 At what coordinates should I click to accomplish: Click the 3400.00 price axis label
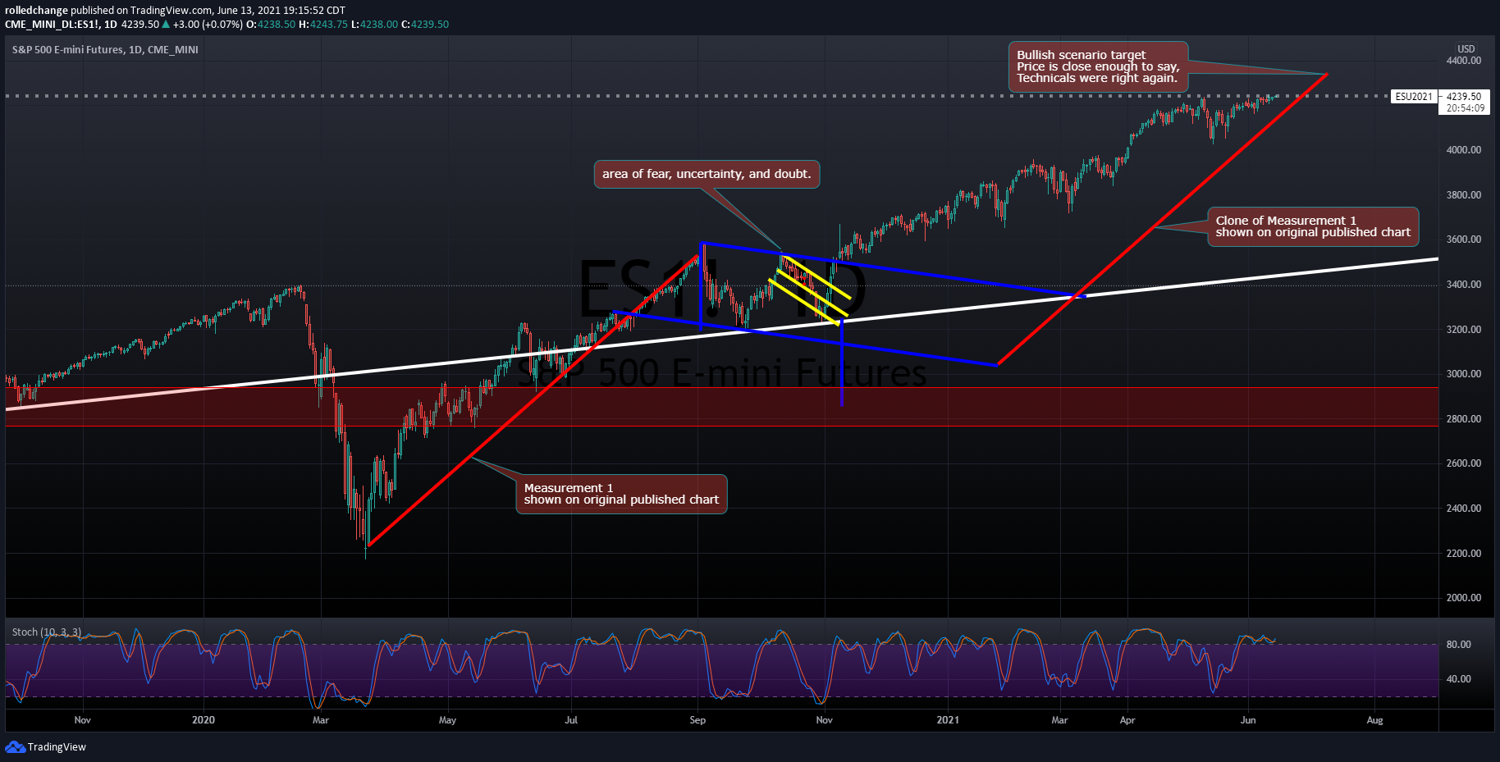click(x=1464, y=285)
